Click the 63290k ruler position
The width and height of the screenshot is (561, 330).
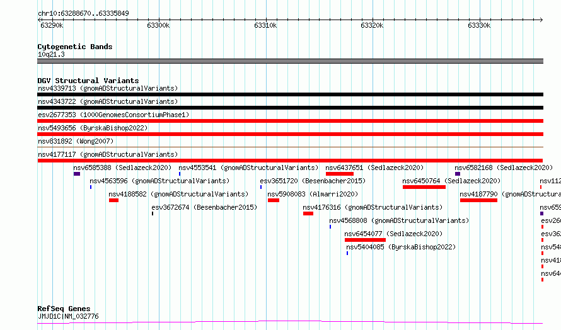coord(52,25)
